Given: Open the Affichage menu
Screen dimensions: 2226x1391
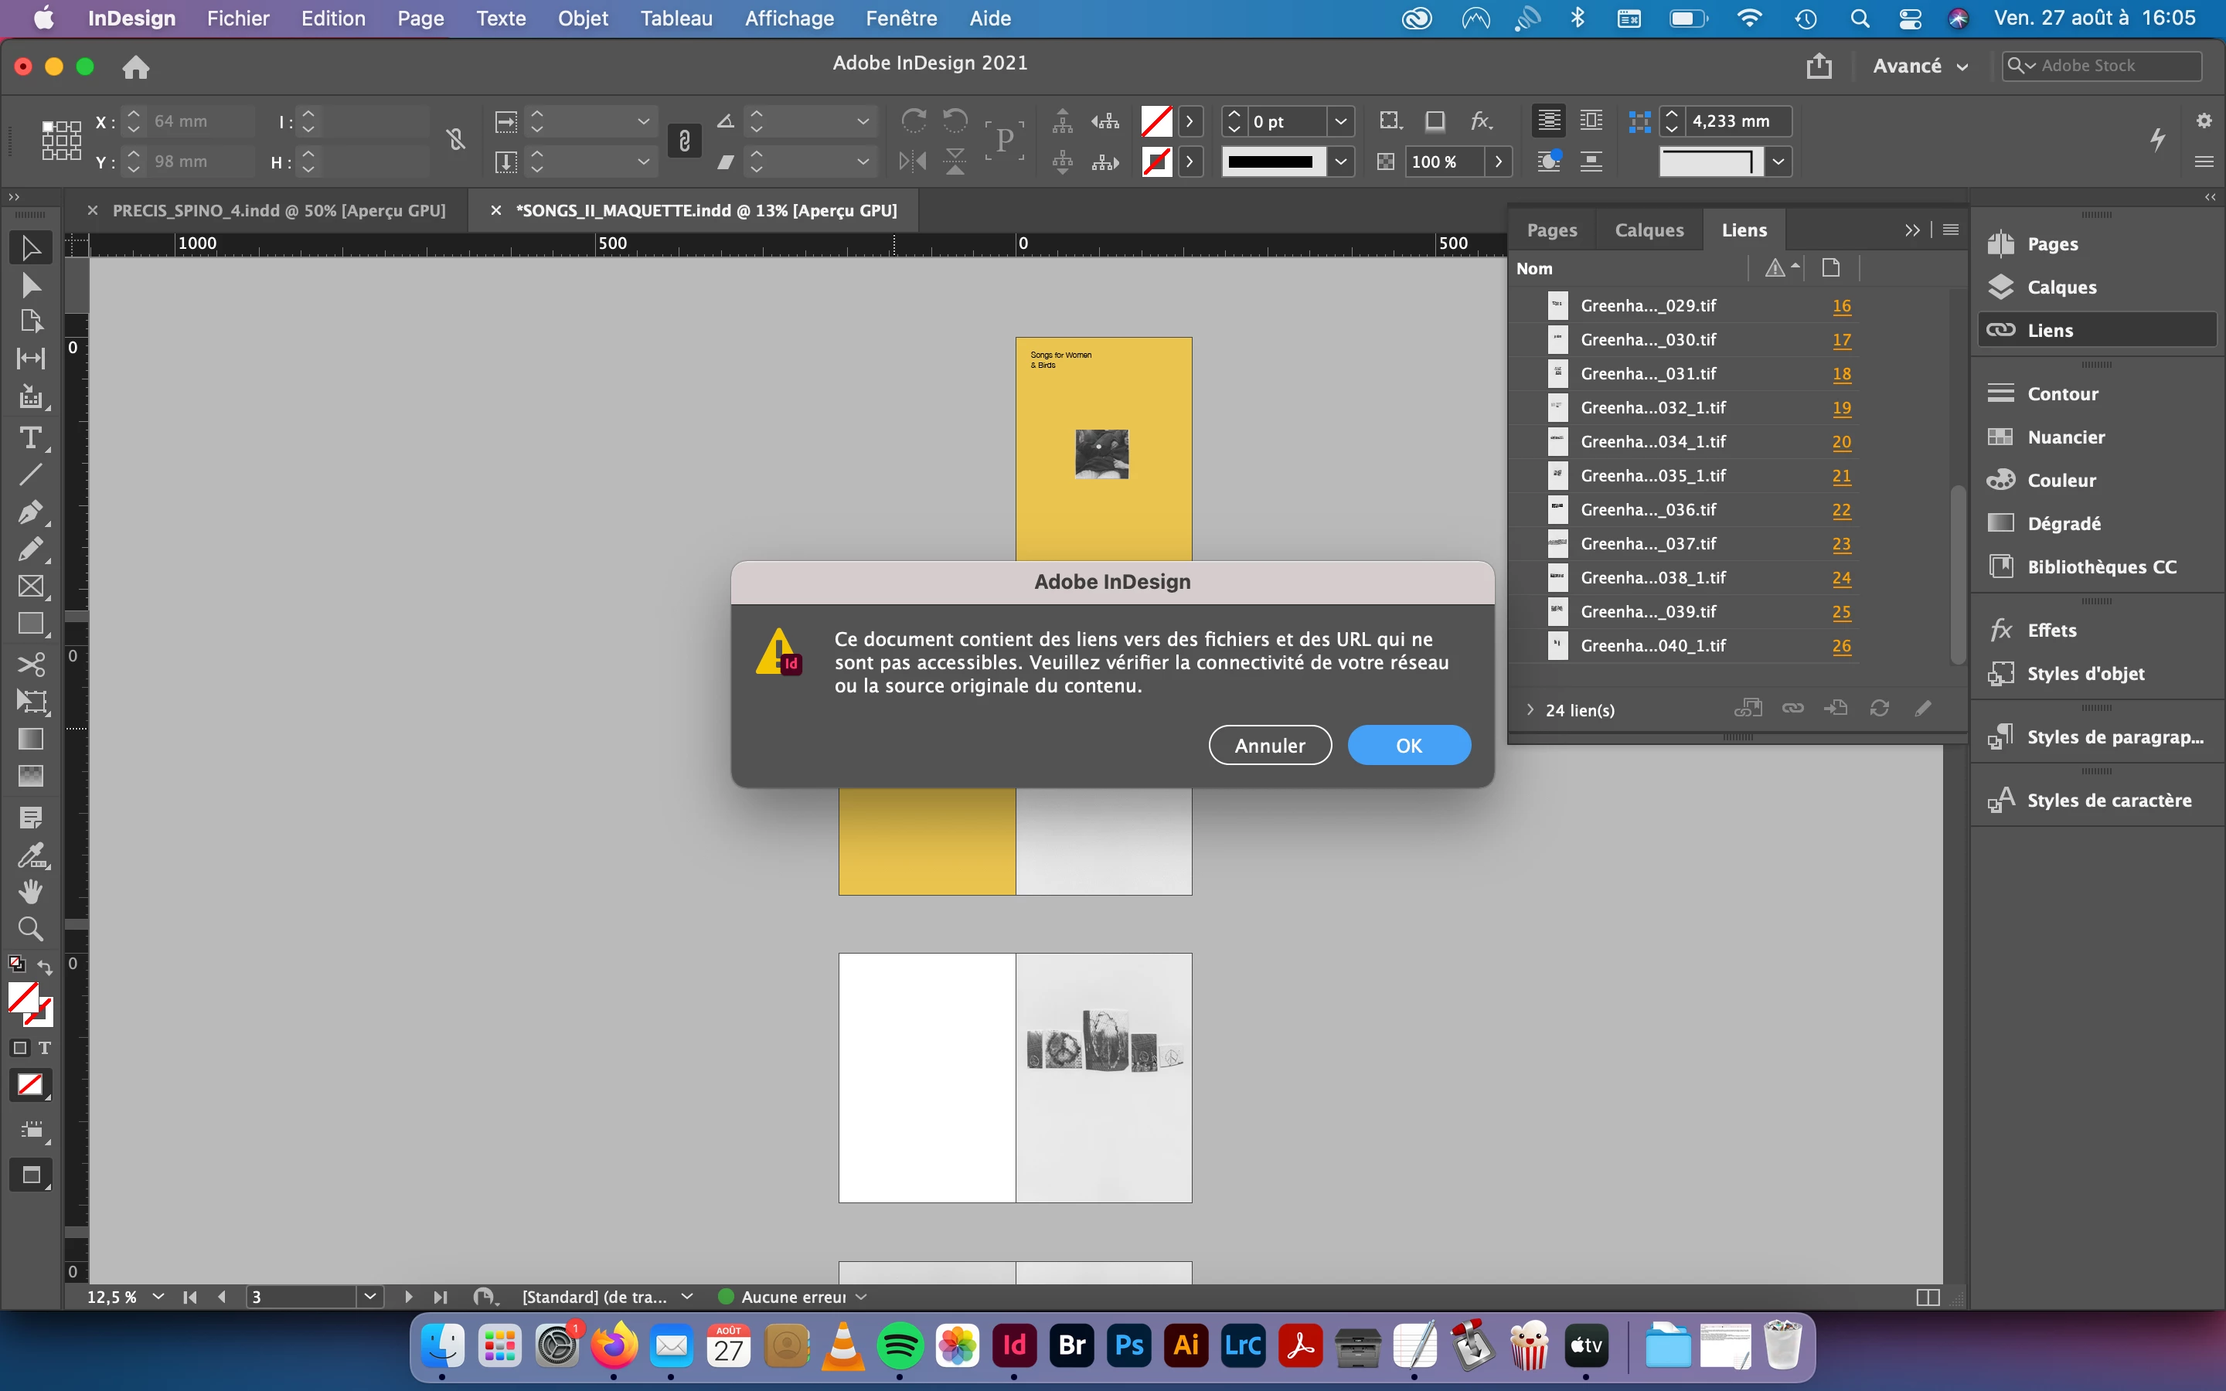Looking at the screenshot, I should [x=788, y=19].
